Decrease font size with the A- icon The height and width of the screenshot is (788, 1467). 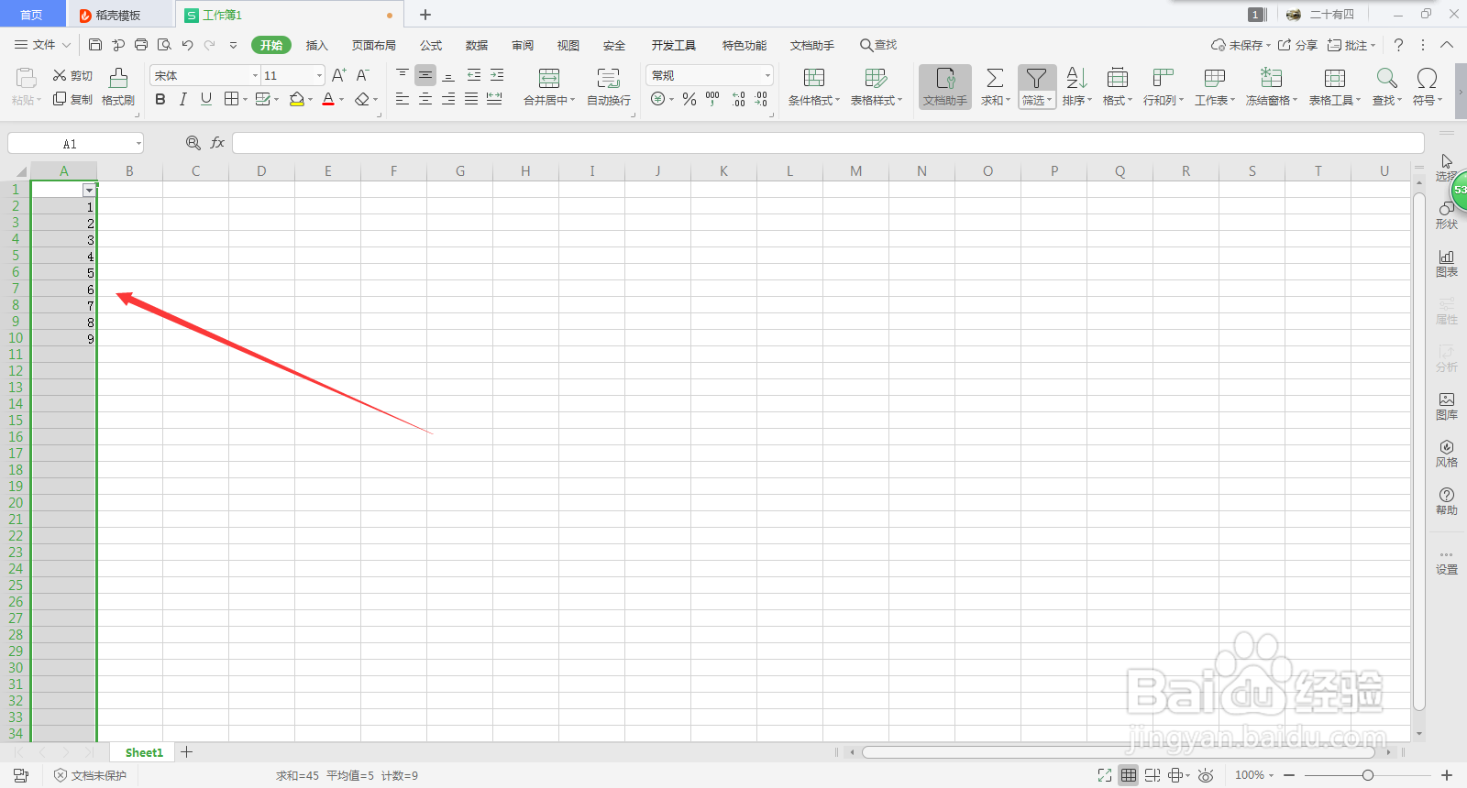coord(363,75)
